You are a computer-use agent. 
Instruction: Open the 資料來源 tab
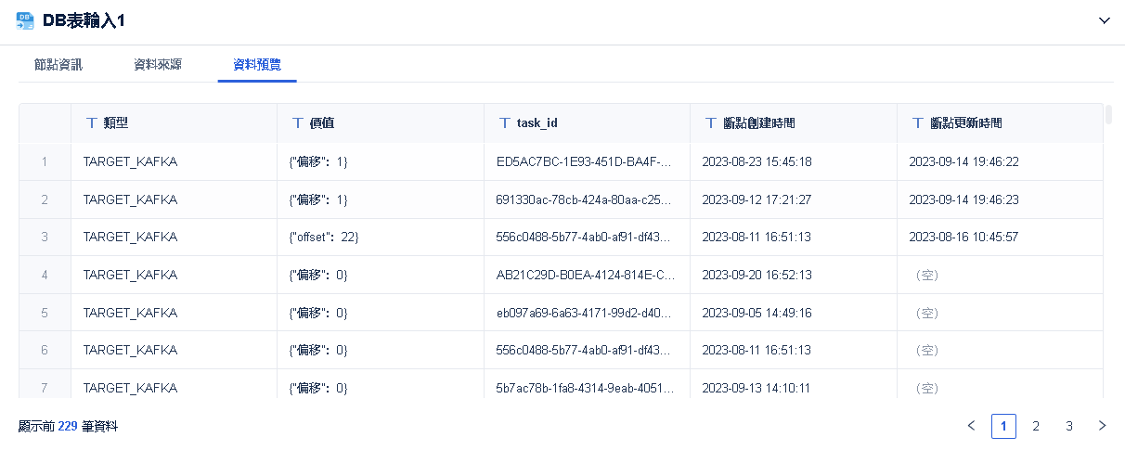click(158, 65)
